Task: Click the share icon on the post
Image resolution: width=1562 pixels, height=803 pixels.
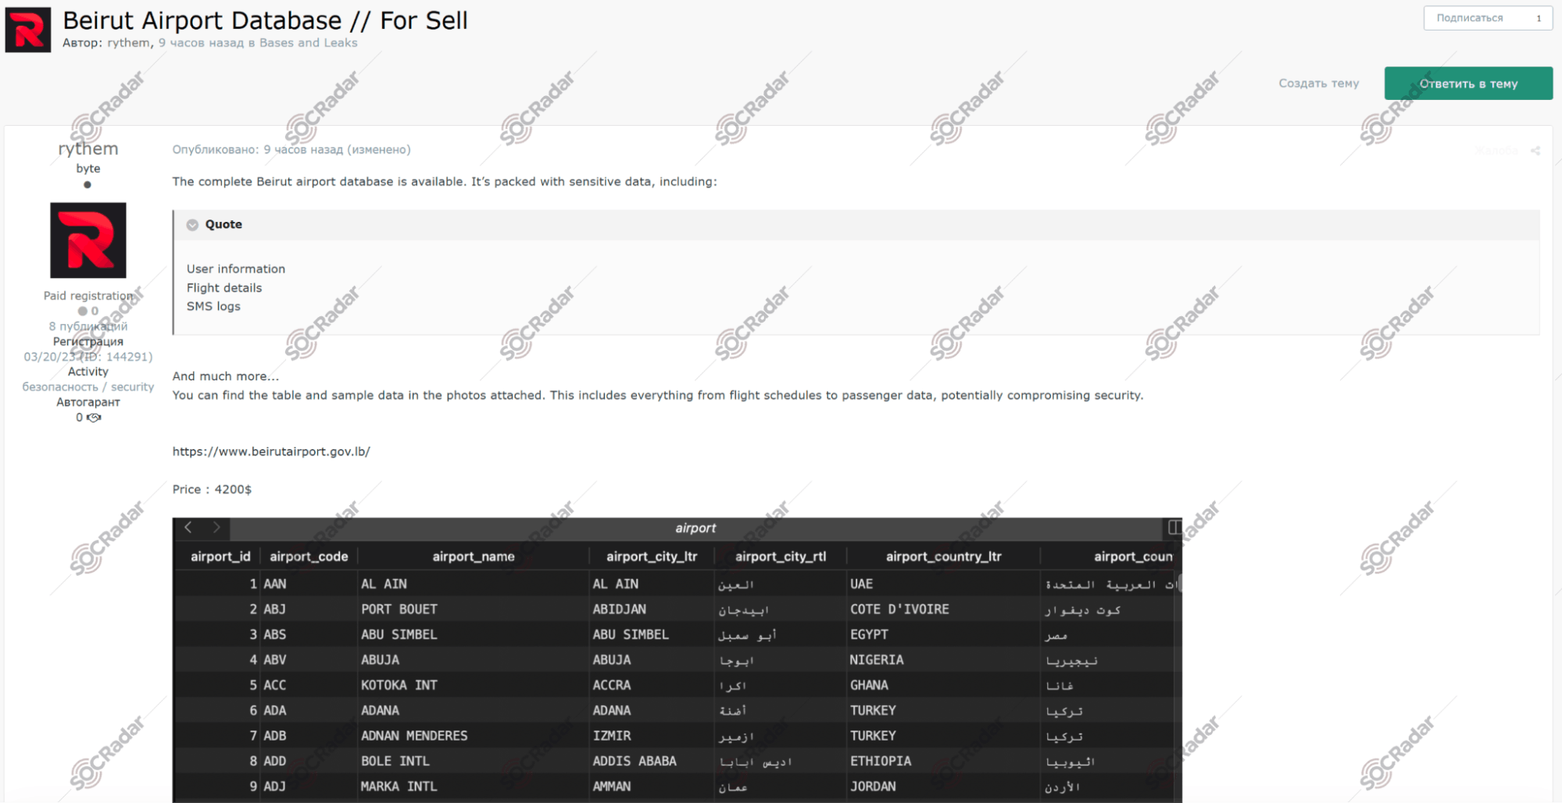Action: pyautogui.click(x=1535, y=151)
